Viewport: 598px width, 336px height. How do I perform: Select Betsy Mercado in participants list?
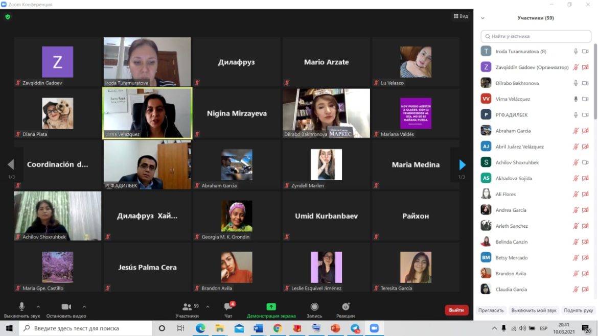[x=512, y=258]
